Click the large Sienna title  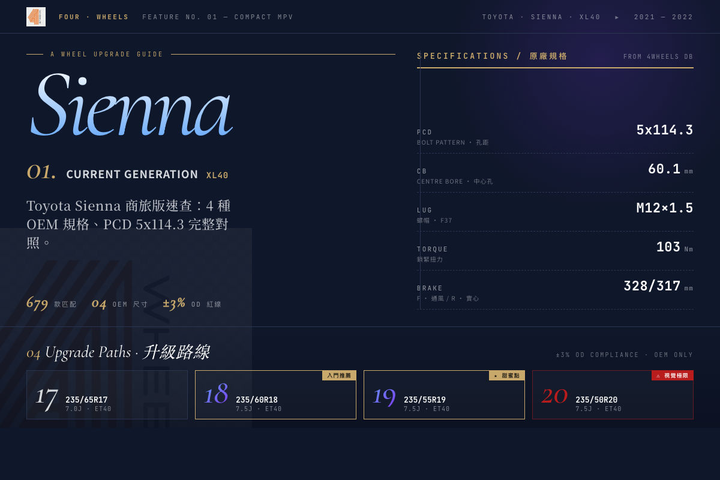[131, 104]
